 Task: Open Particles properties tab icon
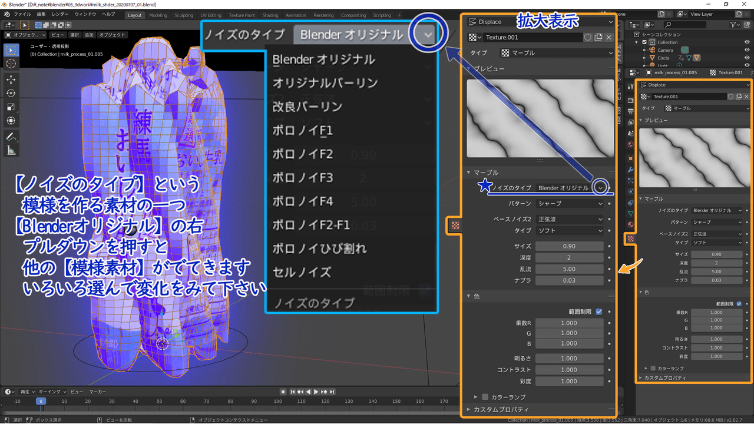click(630, 180)
